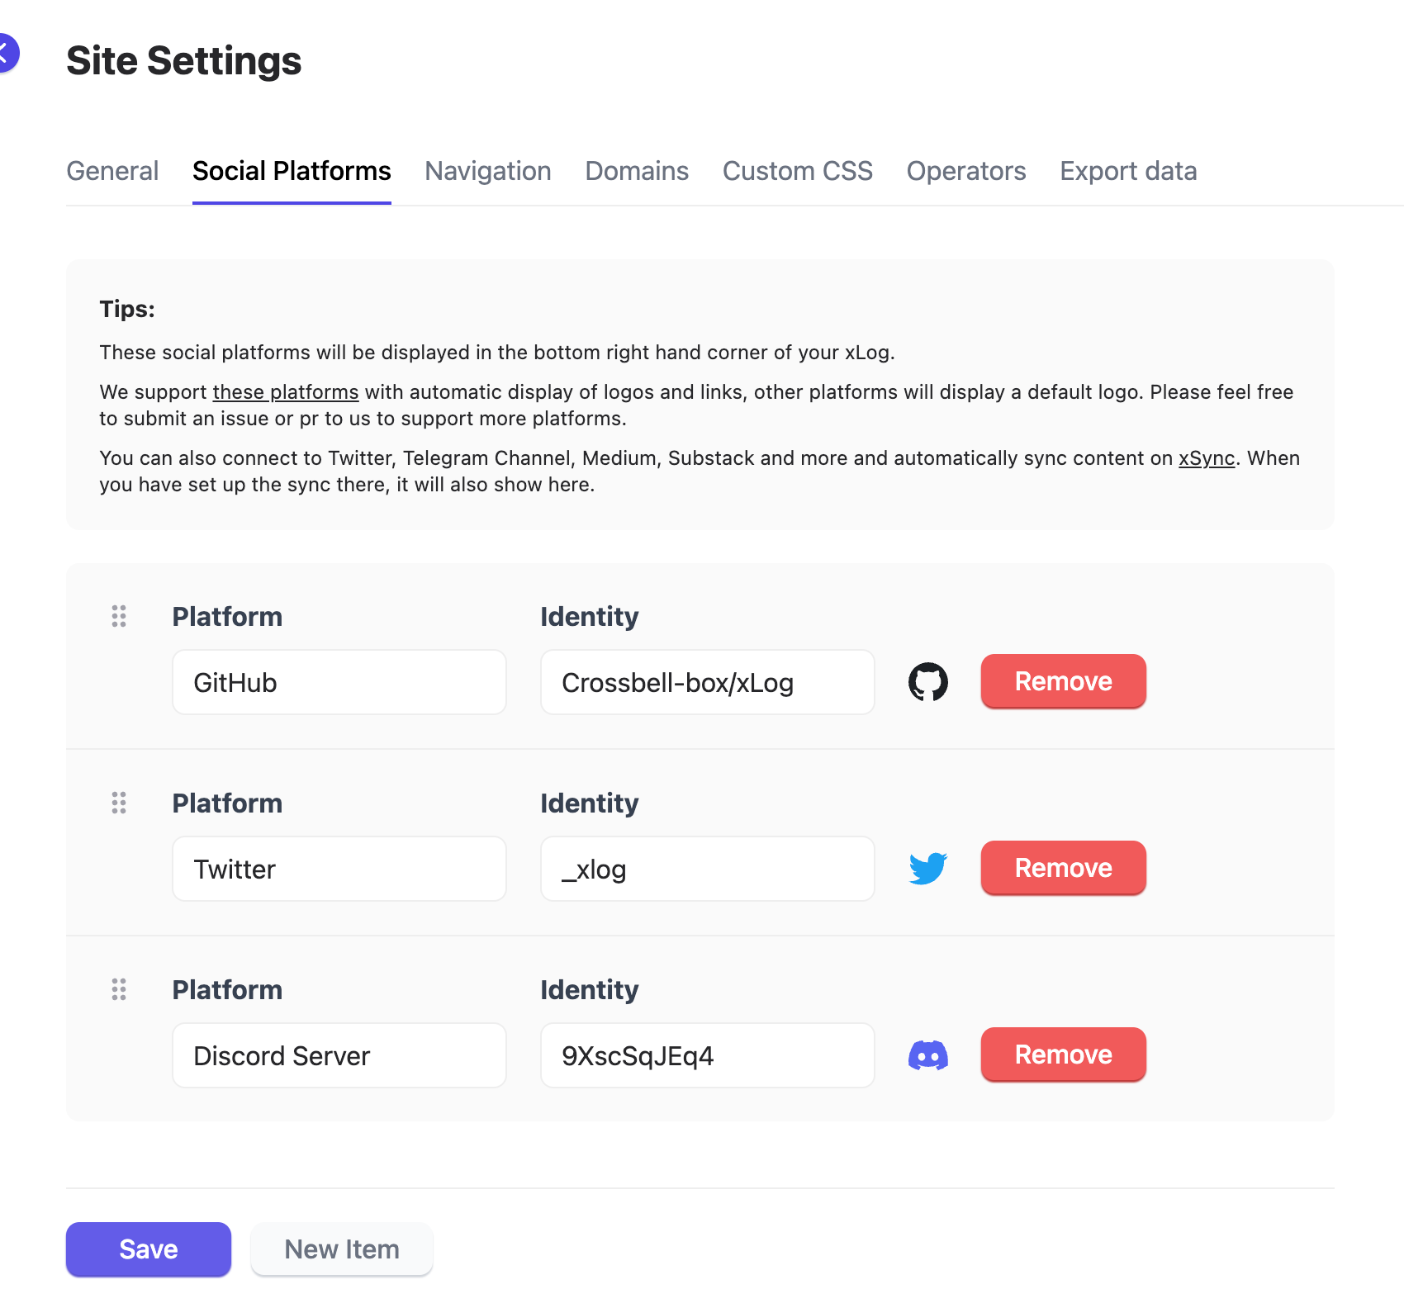The height and width of the screenshot is (1308, 1404).
Task: Remove the GitHub platform entry
Action: point(1064,681)
